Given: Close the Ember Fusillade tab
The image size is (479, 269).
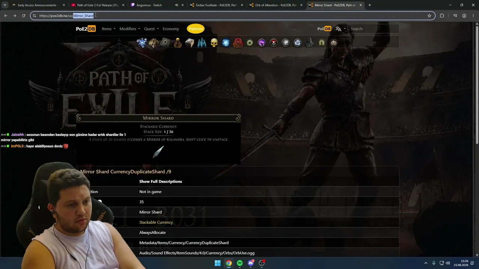Looking at the screenshot, I should [x=242, y=5].
